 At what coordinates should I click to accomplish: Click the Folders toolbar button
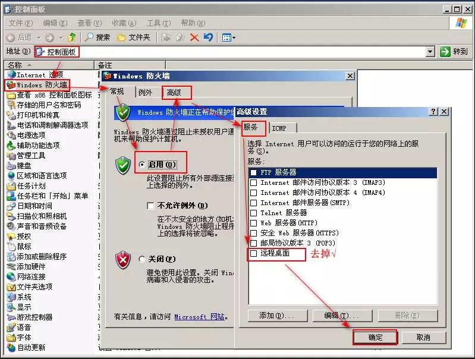pos(133,37)
